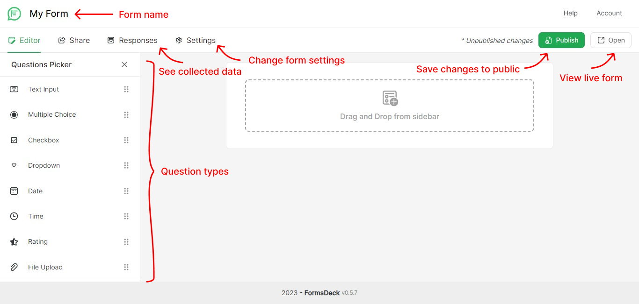Select the Date question icon
Image resolution: width=639 pixels, height=304 pixels.
14,191
